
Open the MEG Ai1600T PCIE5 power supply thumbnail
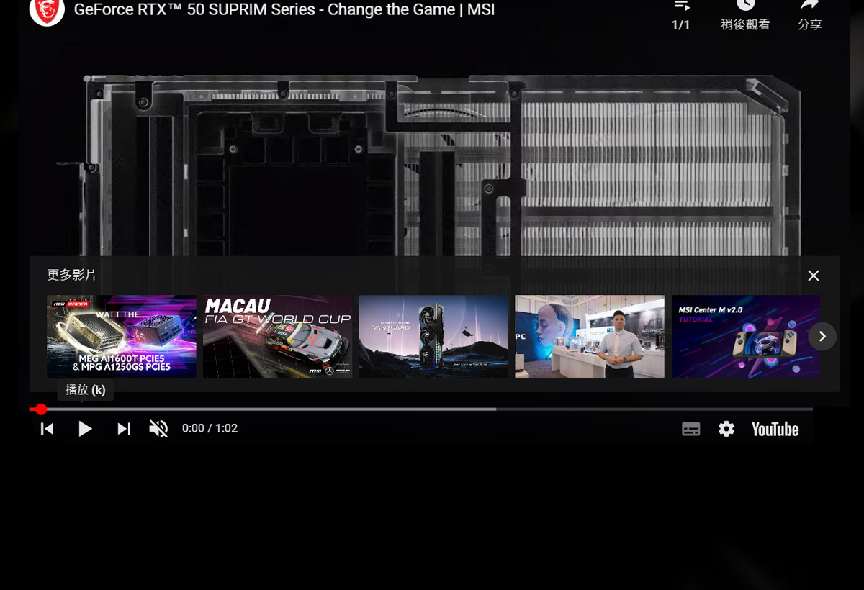122,336
